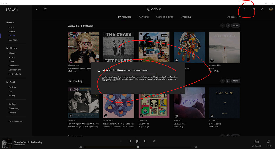Open the Seven Psalms album cover
Image resolution: width=275 pixels, height=149 pixels.
click(x=225, y=103)
